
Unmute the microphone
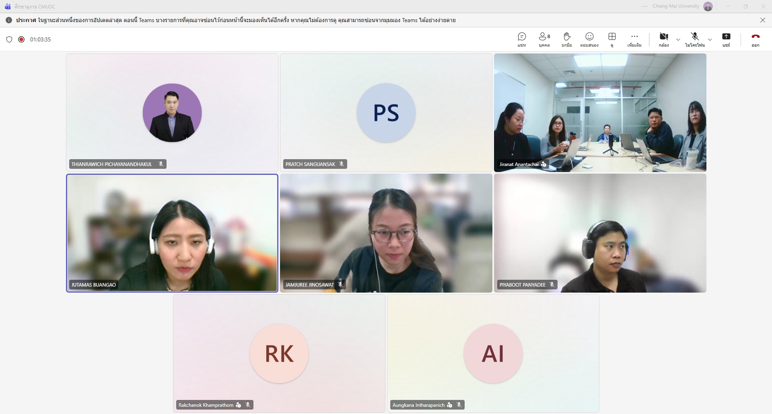[694, 39]
